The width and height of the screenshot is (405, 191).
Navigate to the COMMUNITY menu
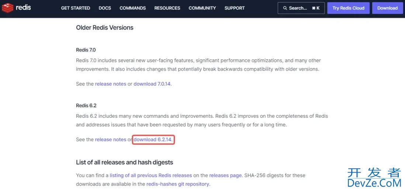point(202,8)
